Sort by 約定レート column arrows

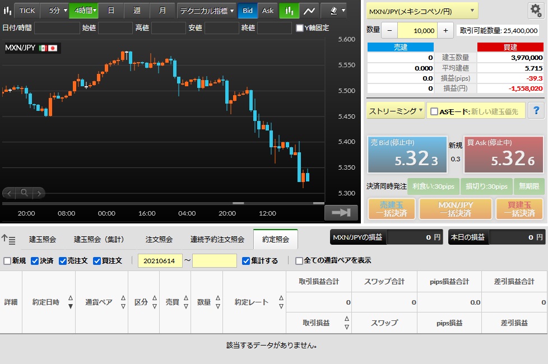(281, 302)
